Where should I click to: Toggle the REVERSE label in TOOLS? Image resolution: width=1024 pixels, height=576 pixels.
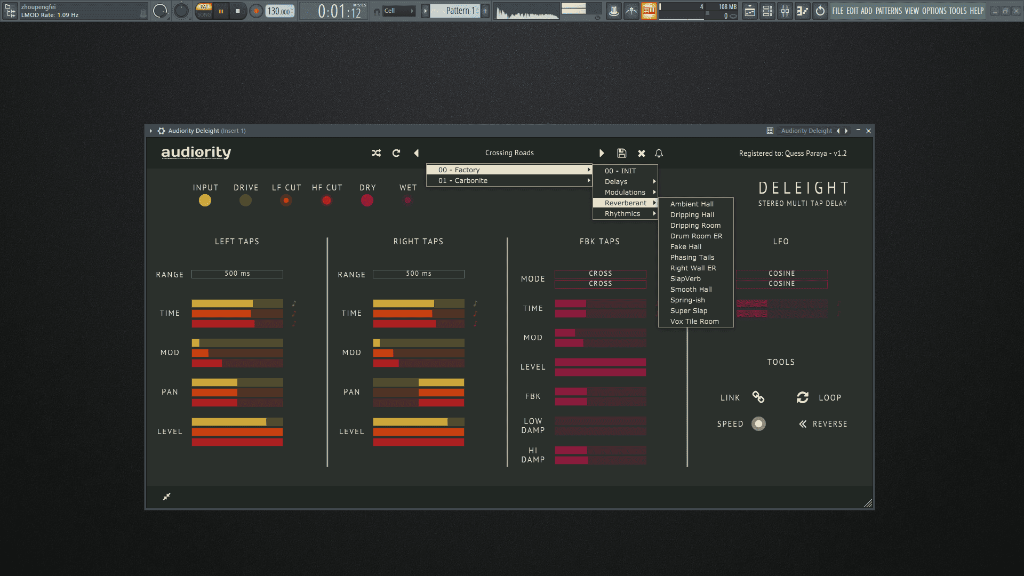[830, 424]
